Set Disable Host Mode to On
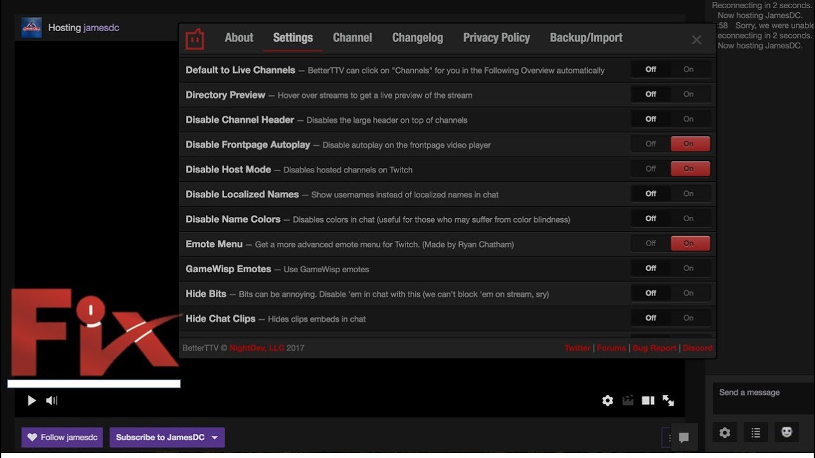This screenshot has width=815, height=458. point(690,169)
